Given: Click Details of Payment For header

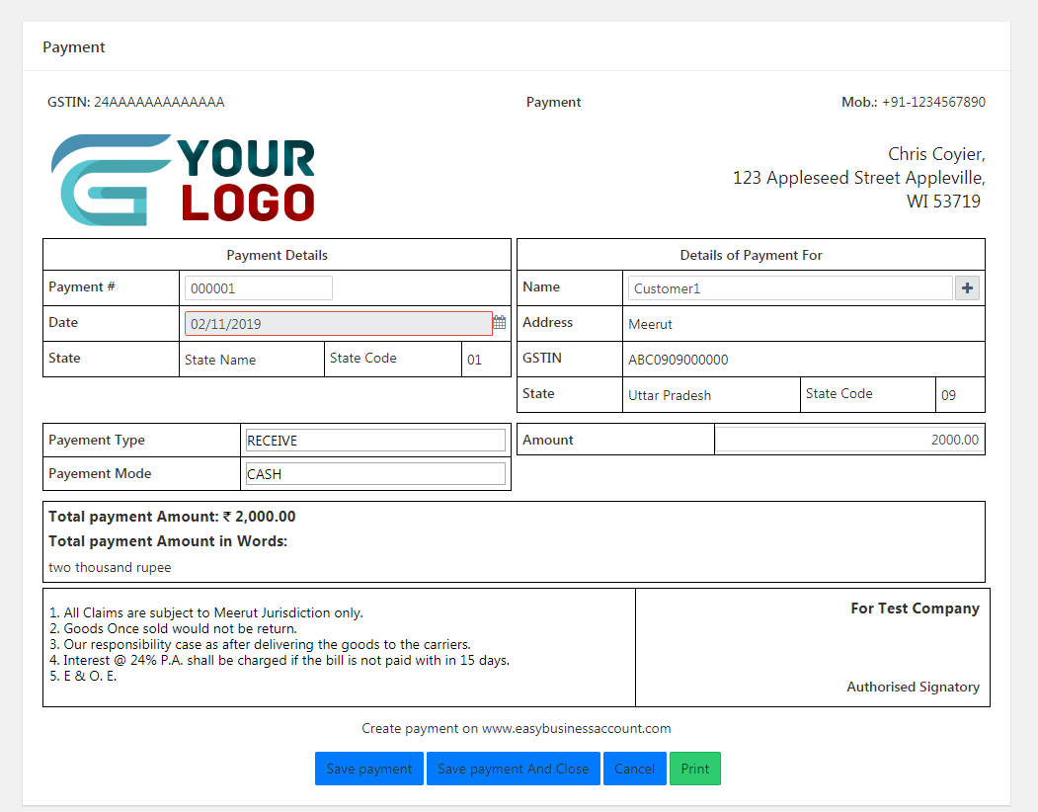Looking at the screenshot, I should point(751,255).
